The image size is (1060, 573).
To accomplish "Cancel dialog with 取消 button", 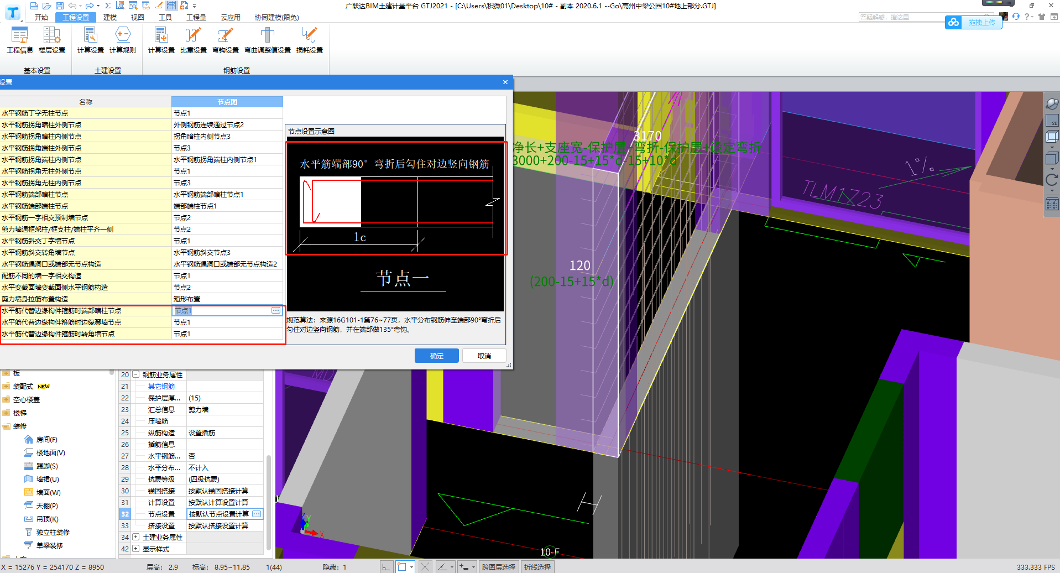I will pos(484,356).
